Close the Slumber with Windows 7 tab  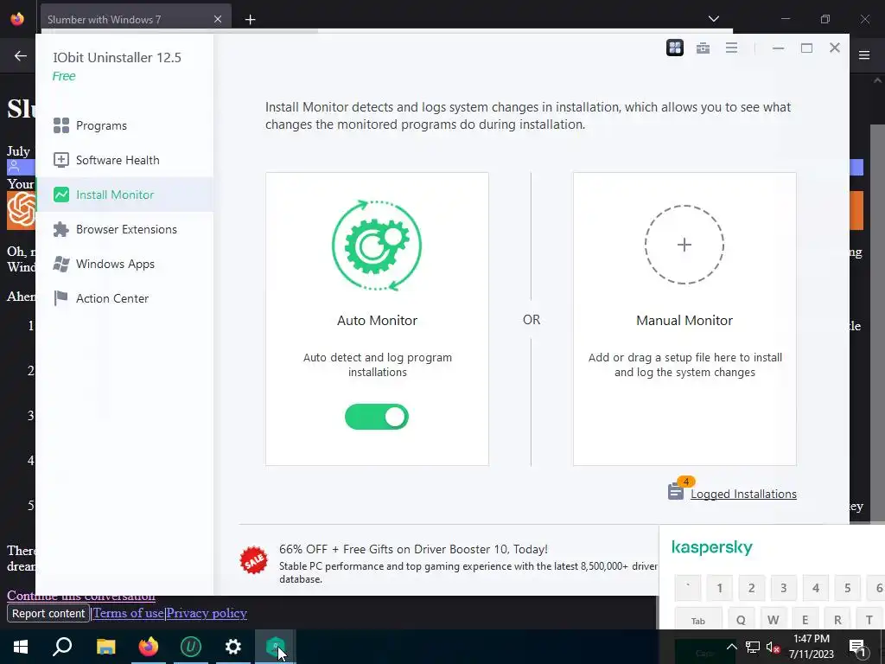pos(217,19)
